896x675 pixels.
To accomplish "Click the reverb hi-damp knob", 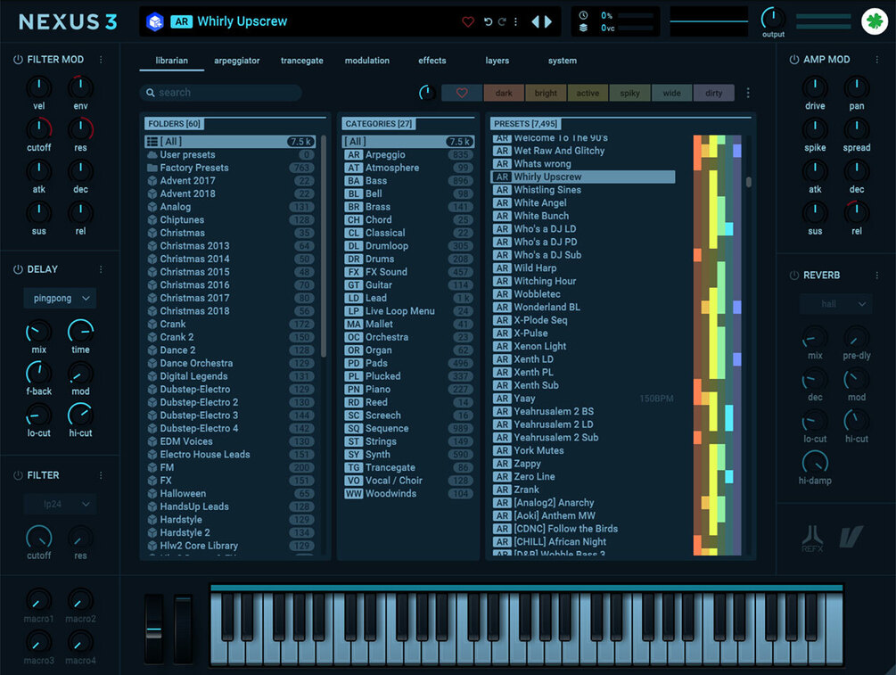I will tap(815, 463).
